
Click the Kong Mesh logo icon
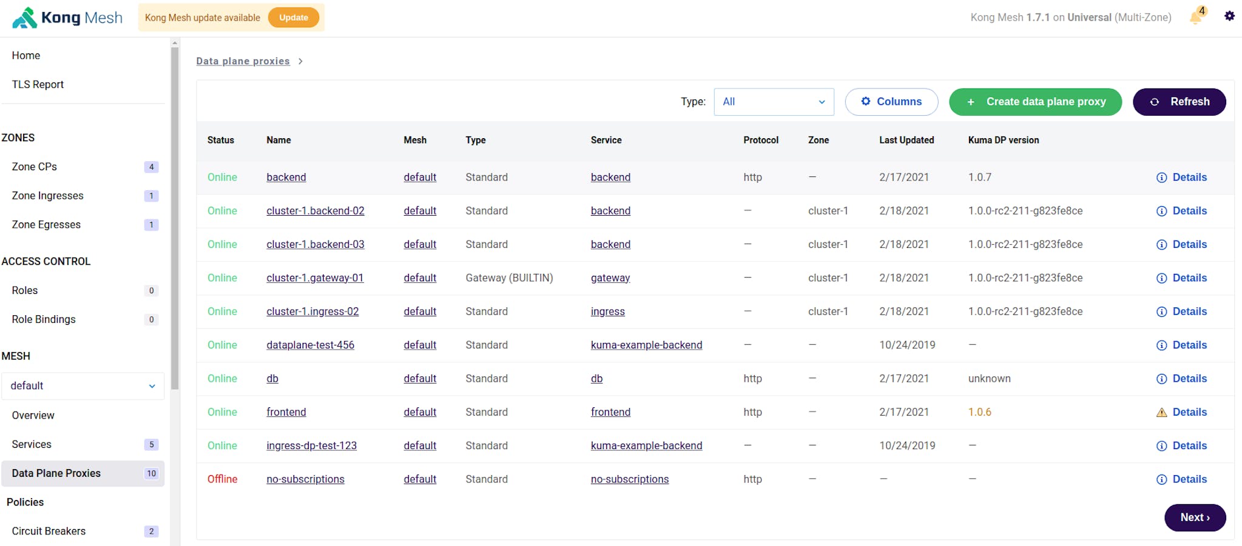[x=25, y=18]
